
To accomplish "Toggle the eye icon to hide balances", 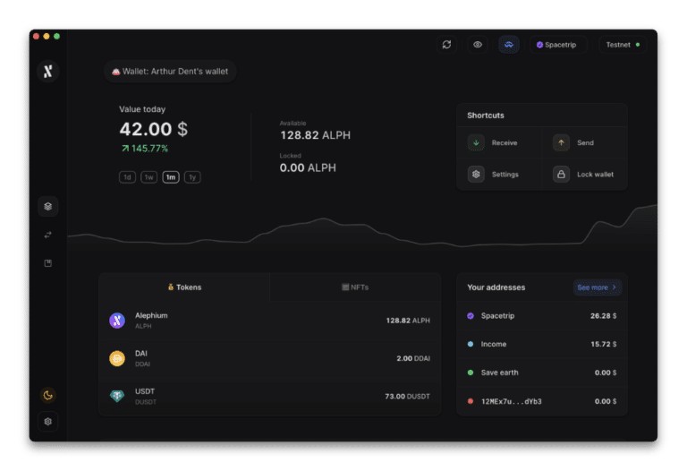I will 478,45.
